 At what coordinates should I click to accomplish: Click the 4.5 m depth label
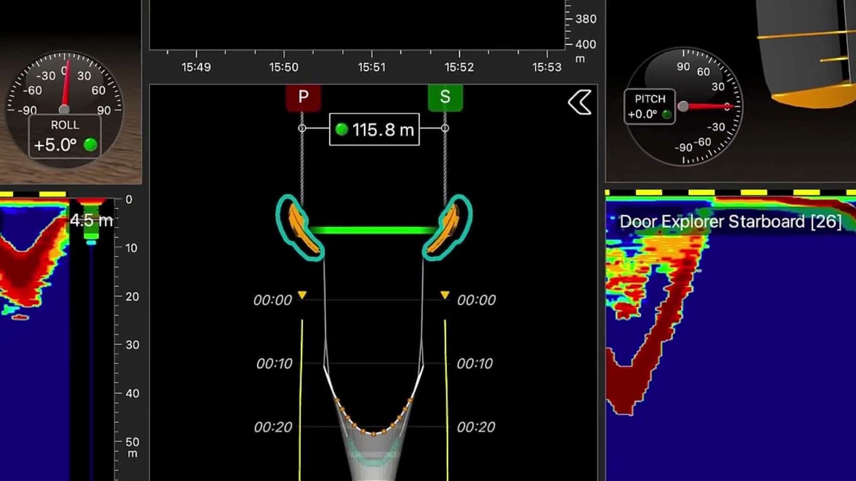pyautogui.click(x=91, y=221)
